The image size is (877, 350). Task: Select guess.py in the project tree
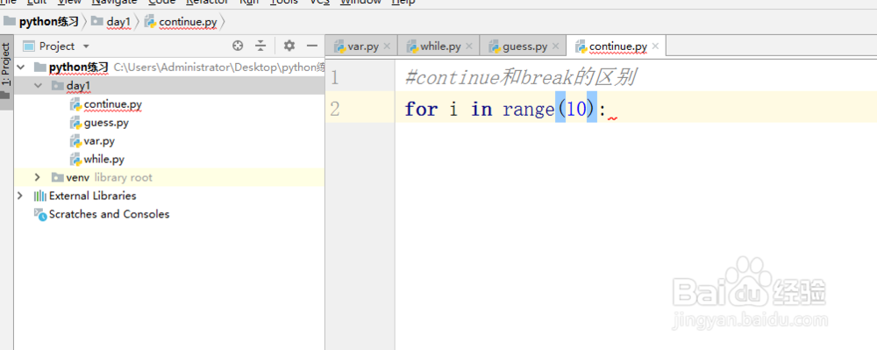pyautogui.click(x=106, y=123)
